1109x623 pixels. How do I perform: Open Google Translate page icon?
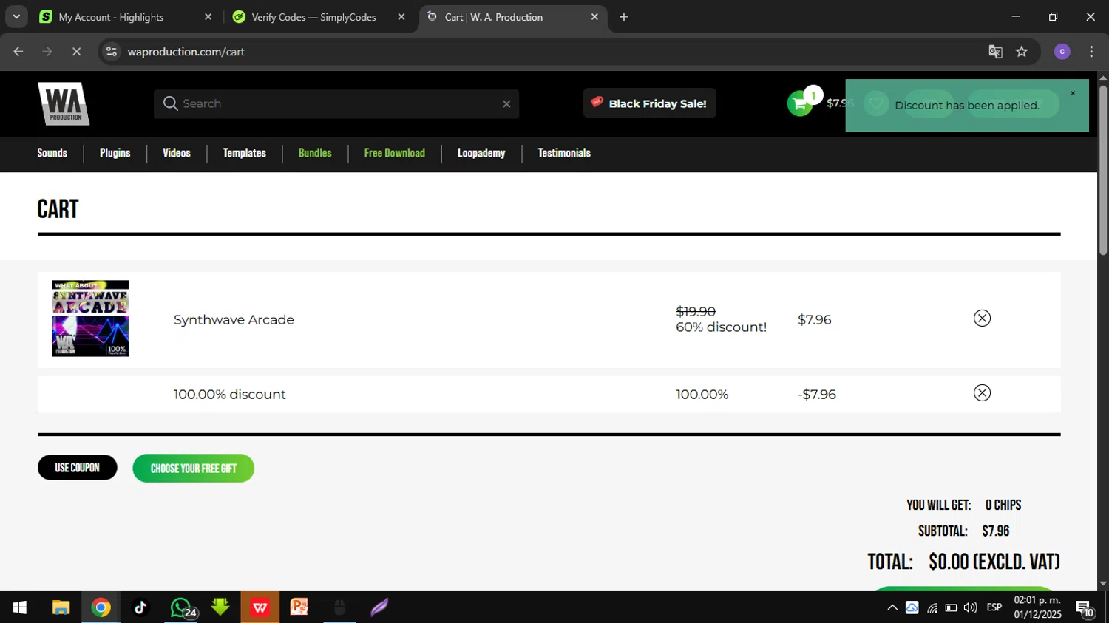coord(995,52)
